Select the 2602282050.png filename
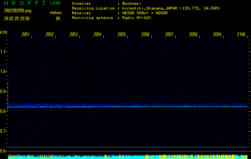This screenshot has height=159, width=251. coord(15,12)
